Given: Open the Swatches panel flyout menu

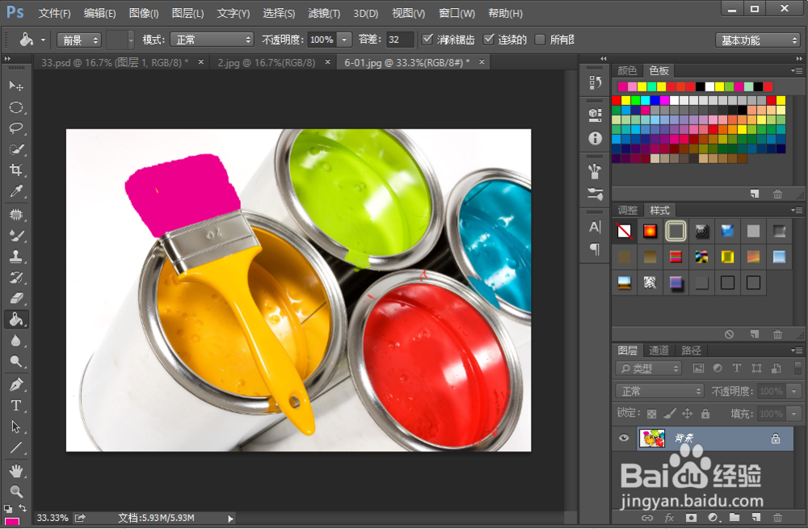Looking at the screenshot, I should click(x=797, y=70).
